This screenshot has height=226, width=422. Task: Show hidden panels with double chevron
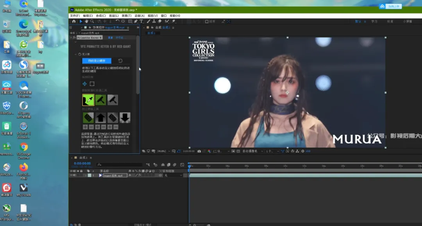tap(138, 27)
